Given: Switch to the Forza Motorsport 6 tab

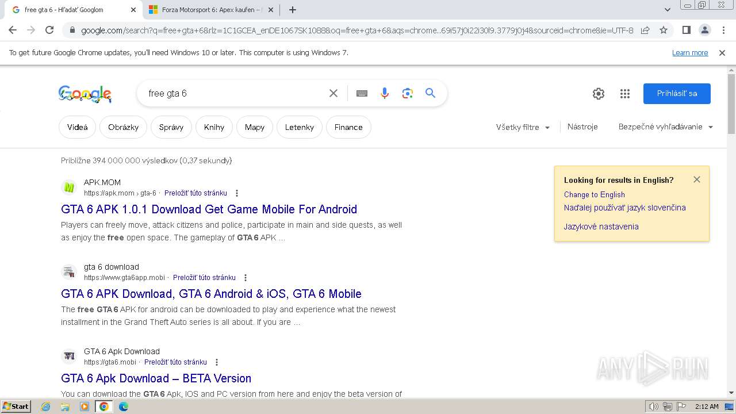Looking at the screenshot, I should tap(210, 10).
